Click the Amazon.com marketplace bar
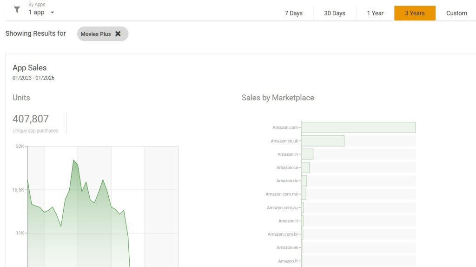This screenshot has width=476, height=267. [358, 127]
